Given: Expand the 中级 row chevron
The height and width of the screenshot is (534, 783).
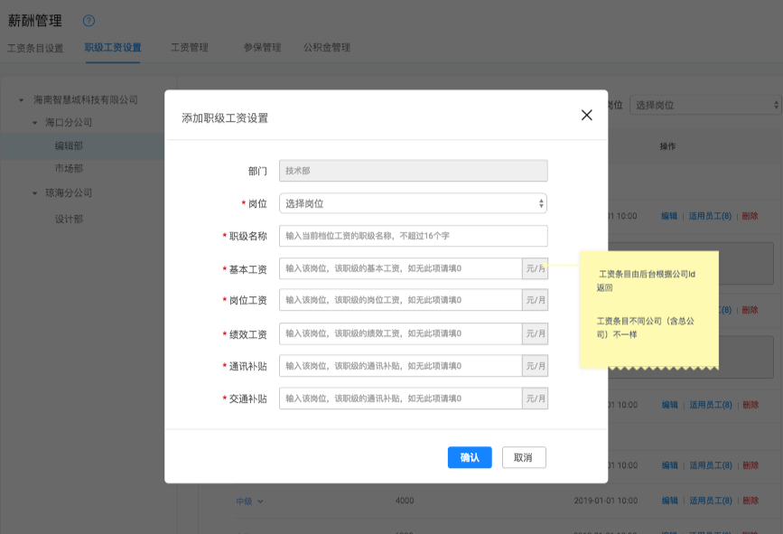Looking at the screenshot, I should [x=261, y=501].
